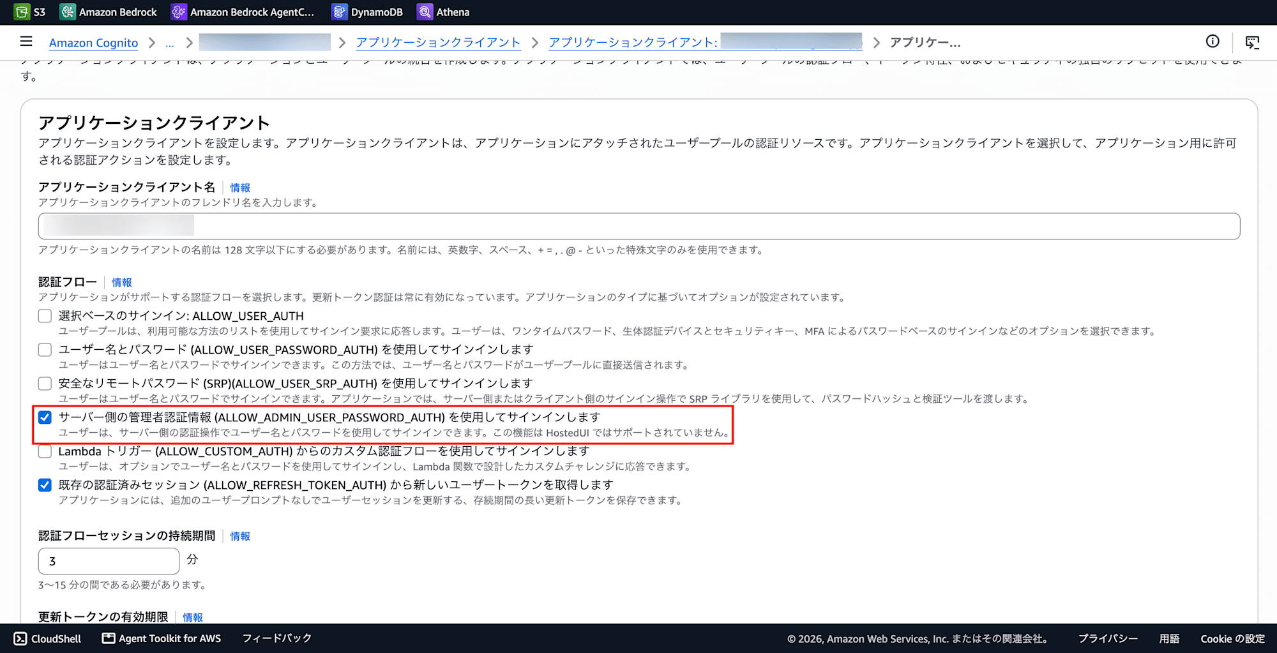Screen dimensions: 1277x653
Task: Open 情報 link beside 認証フロー
Action: (x=121, y=282)
